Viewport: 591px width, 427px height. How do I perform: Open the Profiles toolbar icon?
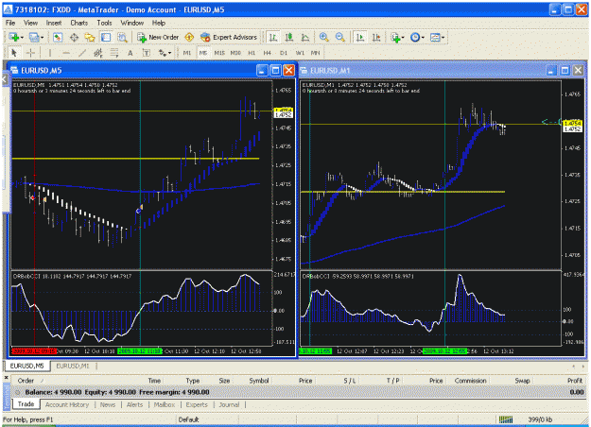click(34, 37)
